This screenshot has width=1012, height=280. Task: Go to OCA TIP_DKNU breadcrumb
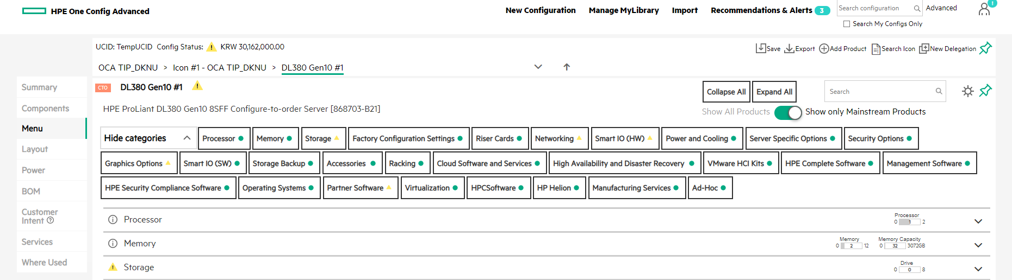pos(128,67)
